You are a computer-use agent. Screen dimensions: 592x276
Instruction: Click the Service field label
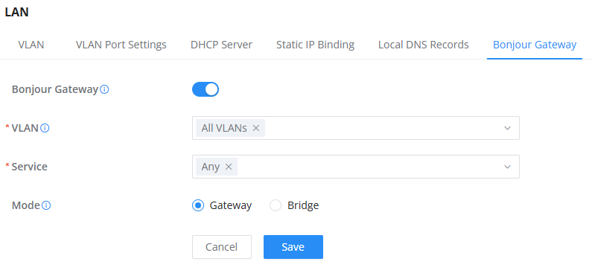(30, 167)
